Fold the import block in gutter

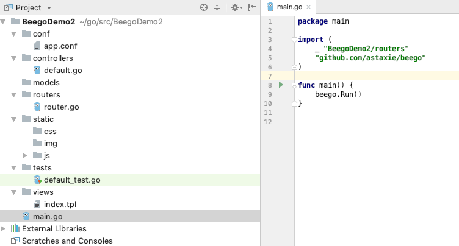(294, 40)
